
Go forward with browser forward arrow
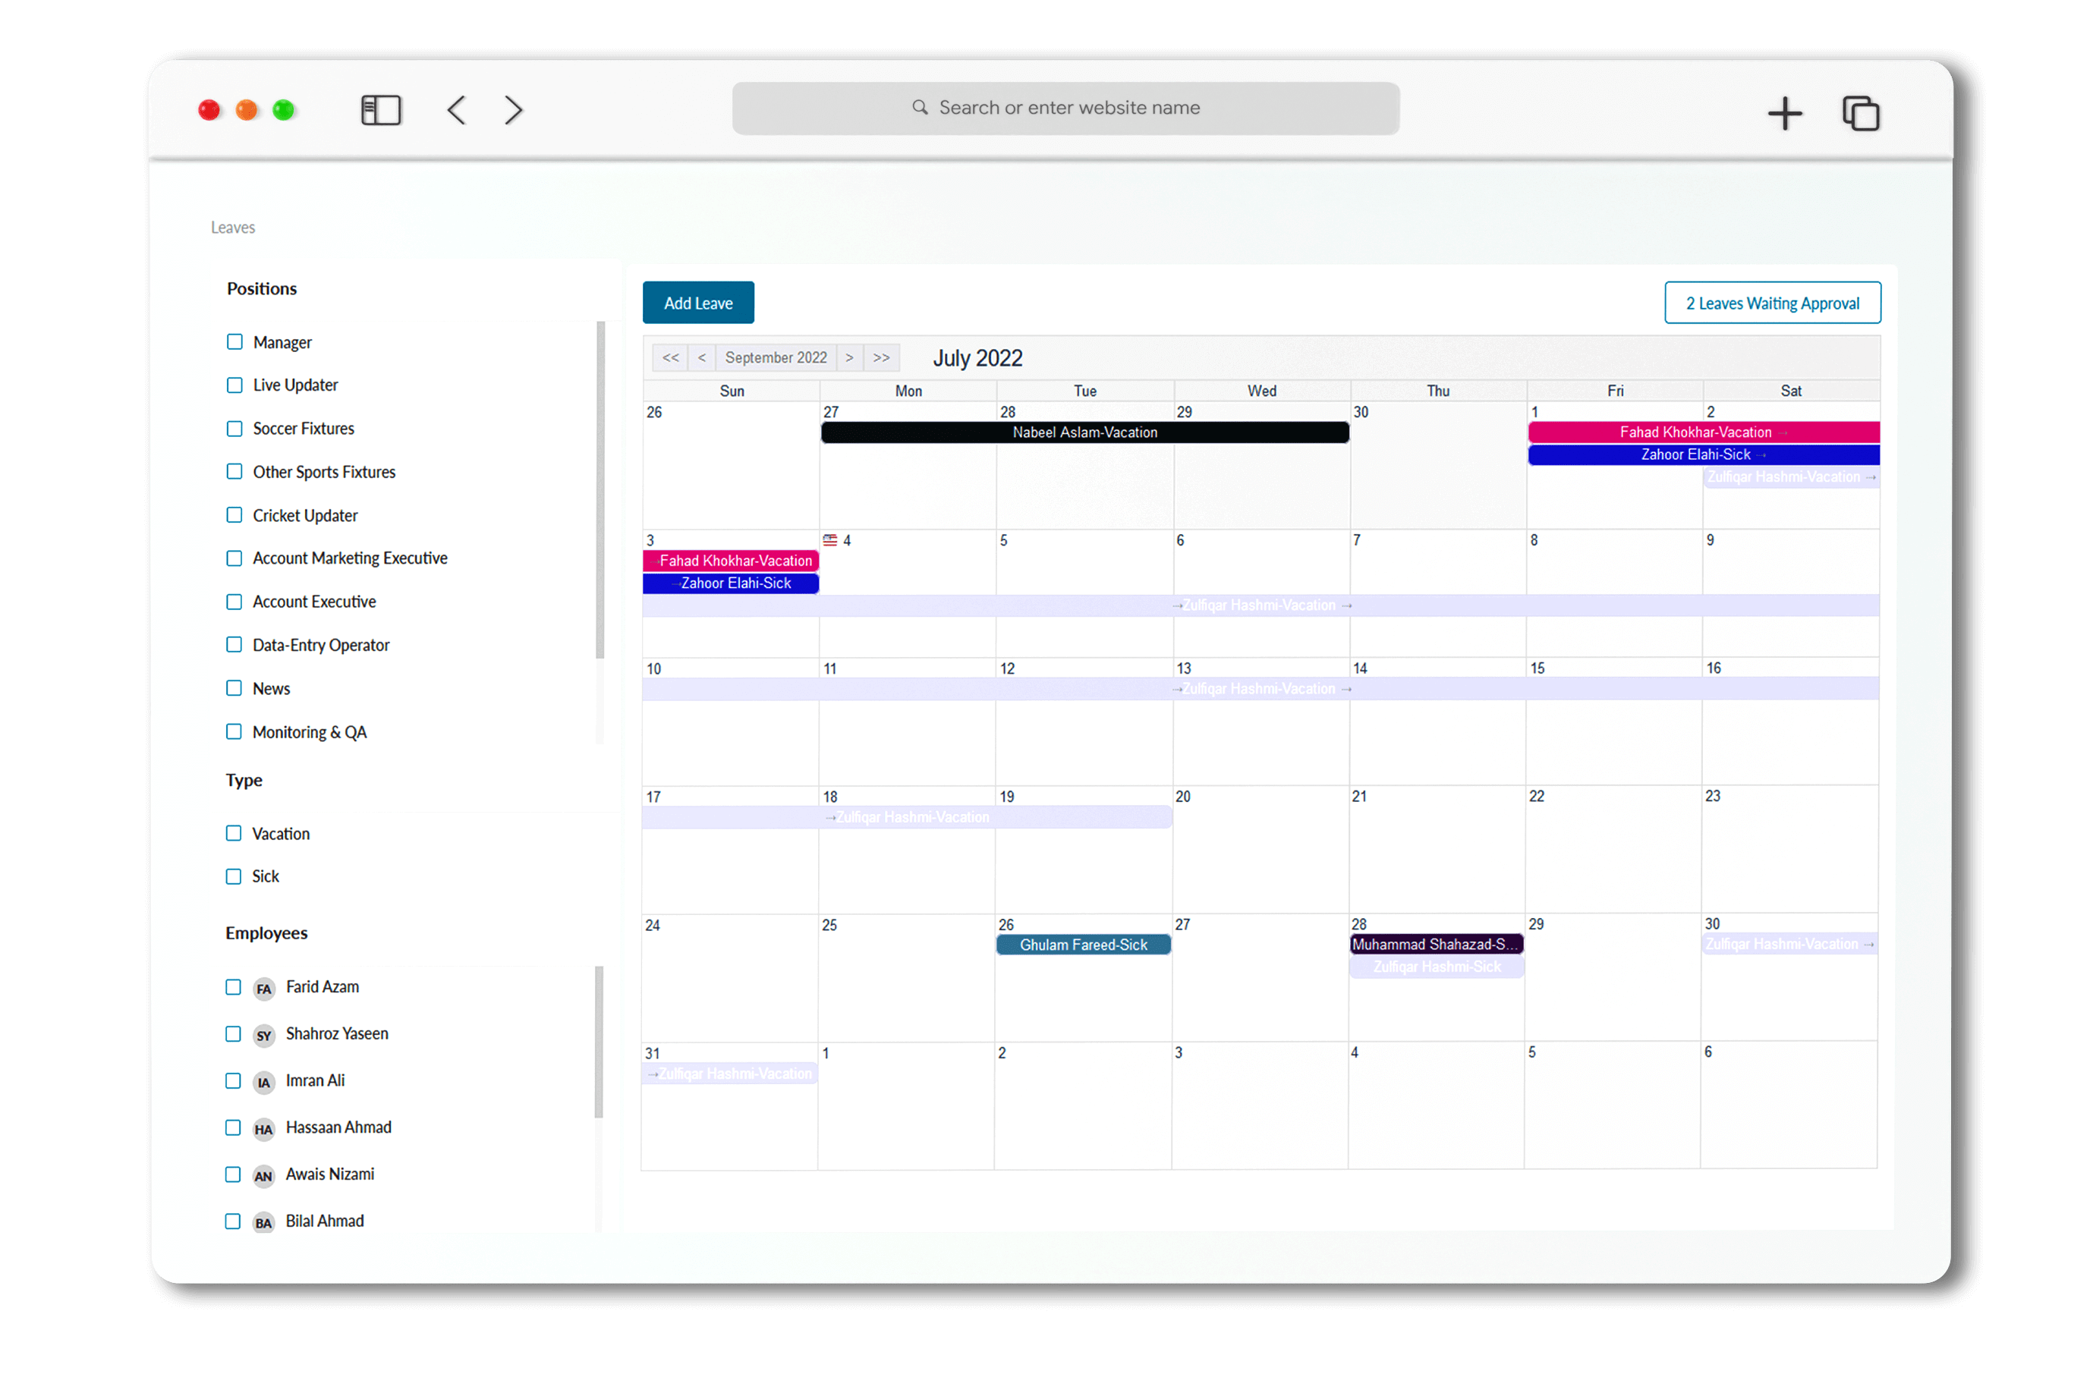[x=513, y=111]
